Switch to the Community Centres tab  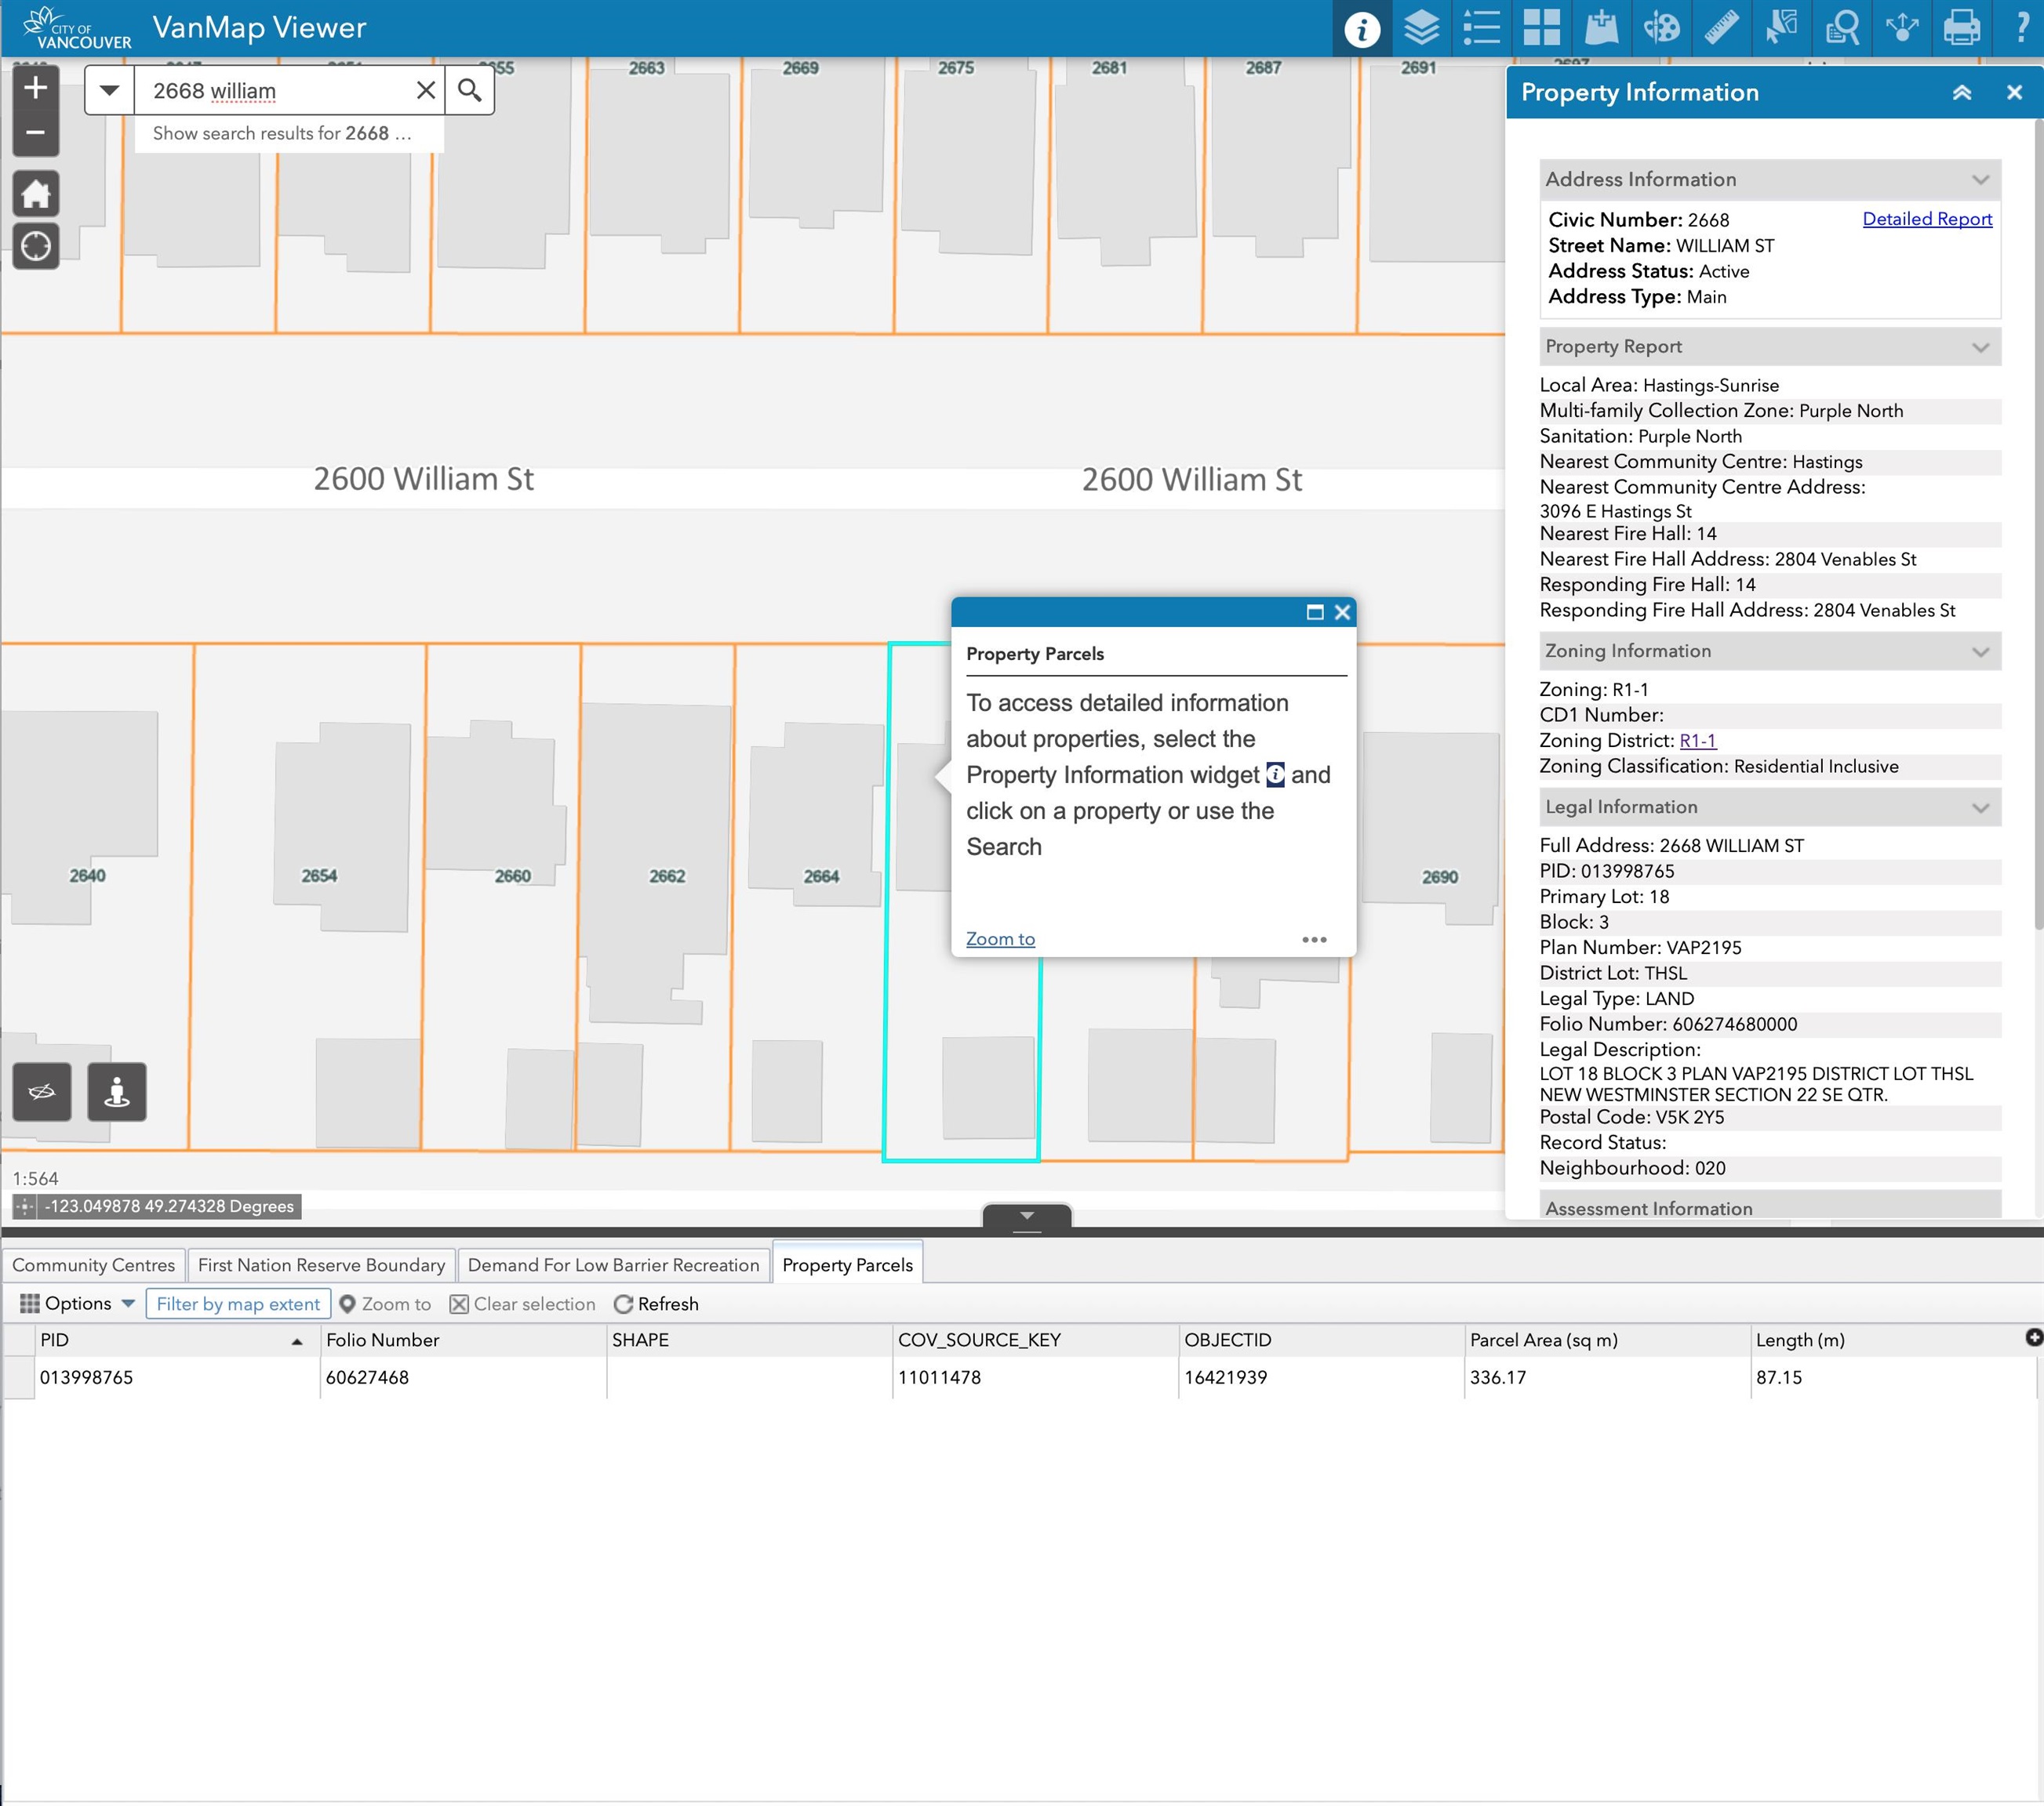pyautogui.click(x=93, y=1264)
